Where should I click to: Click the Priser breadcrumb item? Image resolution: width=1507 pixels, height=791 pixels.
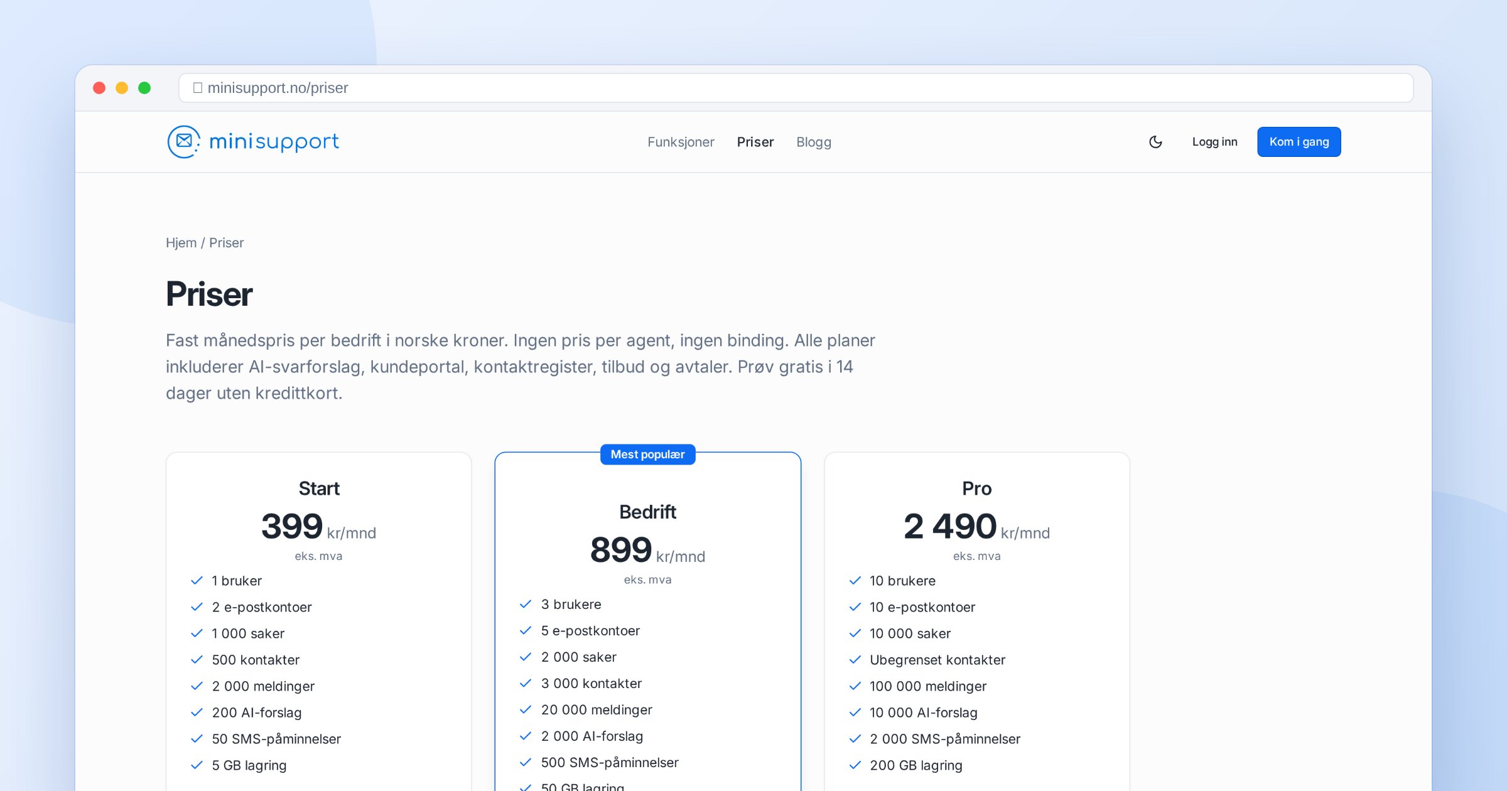click(226, 243)
